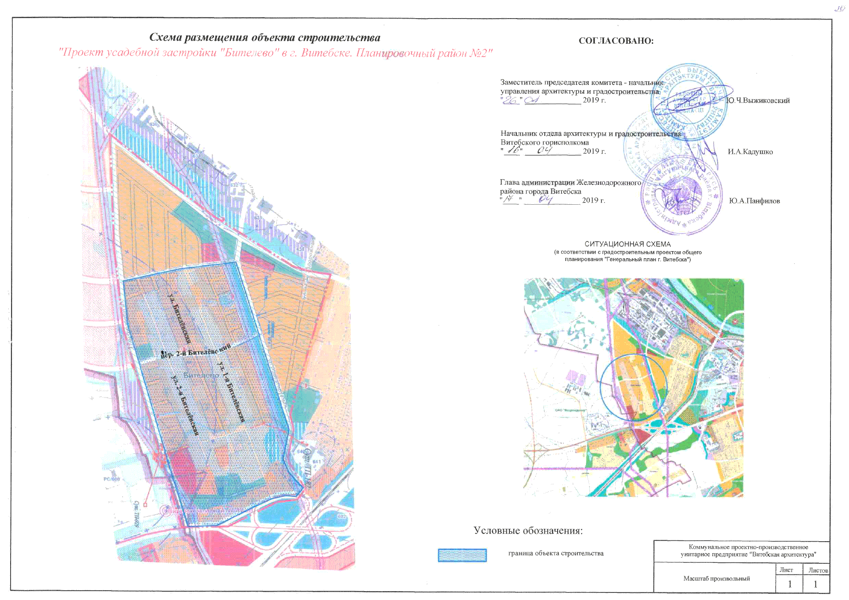Click the name "Ю.А.Панфилов"
Image resolution: width=849 pixels, height=600 pixels.
[x=754, y=201]
